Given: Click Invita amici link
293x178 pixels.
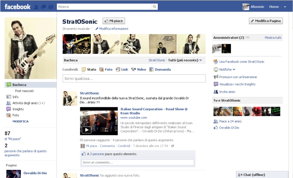Looking at the screenshot, I should click(227, 92).
